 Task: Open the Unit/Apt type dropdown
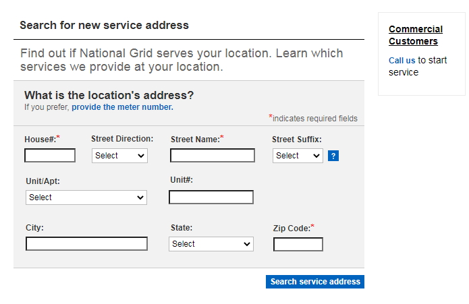click(x=86, y=197)
